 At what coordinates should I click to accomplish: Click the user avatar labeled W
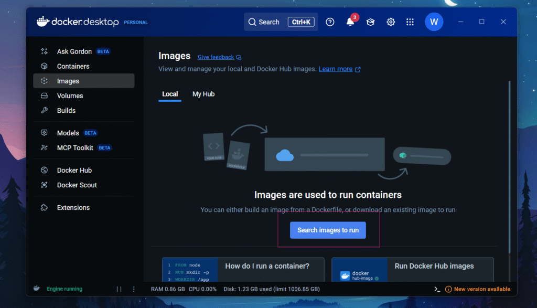click(434, 22)
